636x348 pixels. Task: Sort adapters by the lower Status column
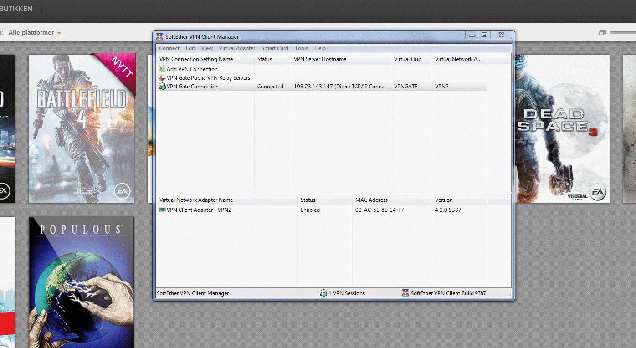click(325, 200)
